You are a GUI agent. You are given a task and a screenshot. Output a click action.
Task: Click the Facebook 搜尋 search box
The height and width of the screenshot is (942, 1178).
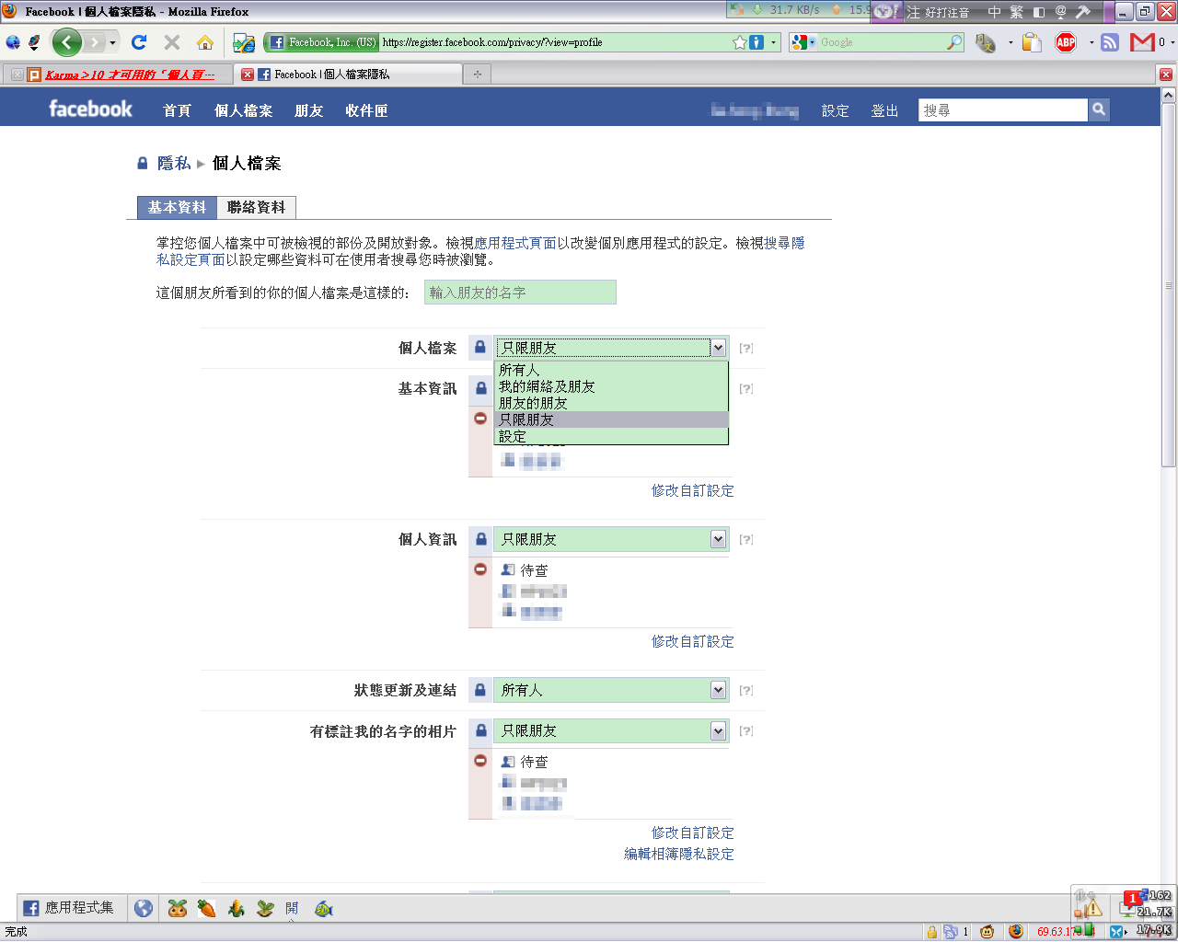1003,110
